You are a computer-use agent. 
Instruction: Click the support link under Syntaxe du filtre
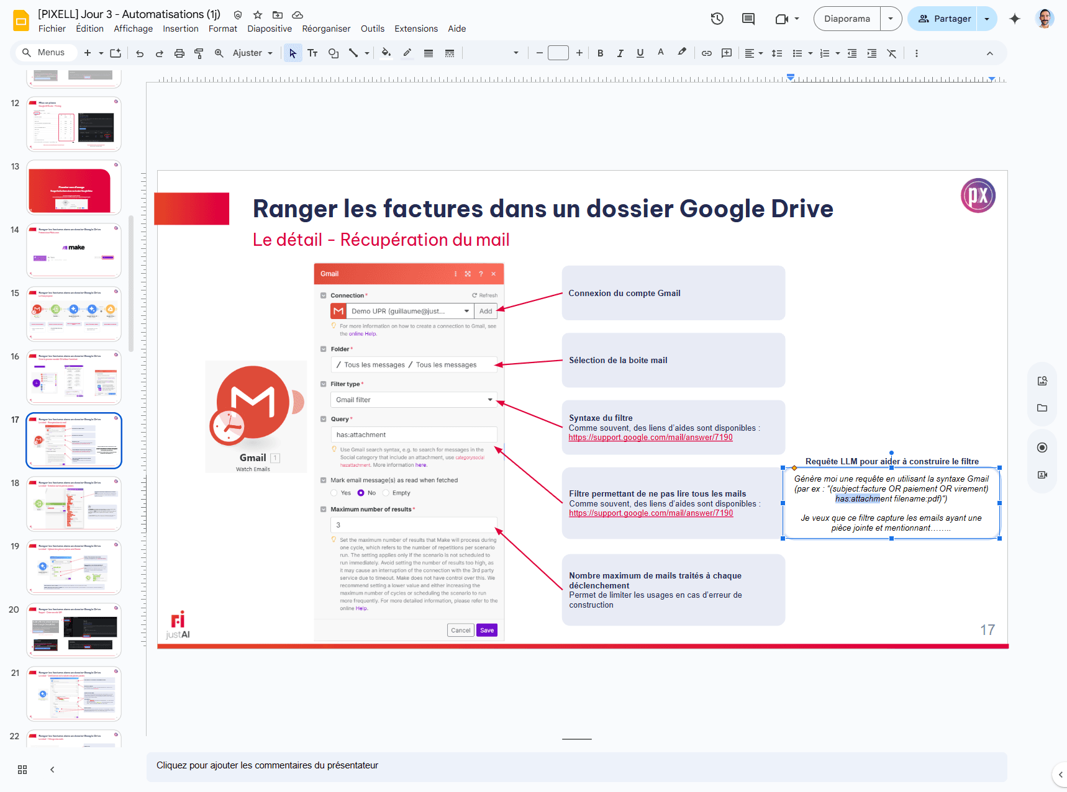650,438
